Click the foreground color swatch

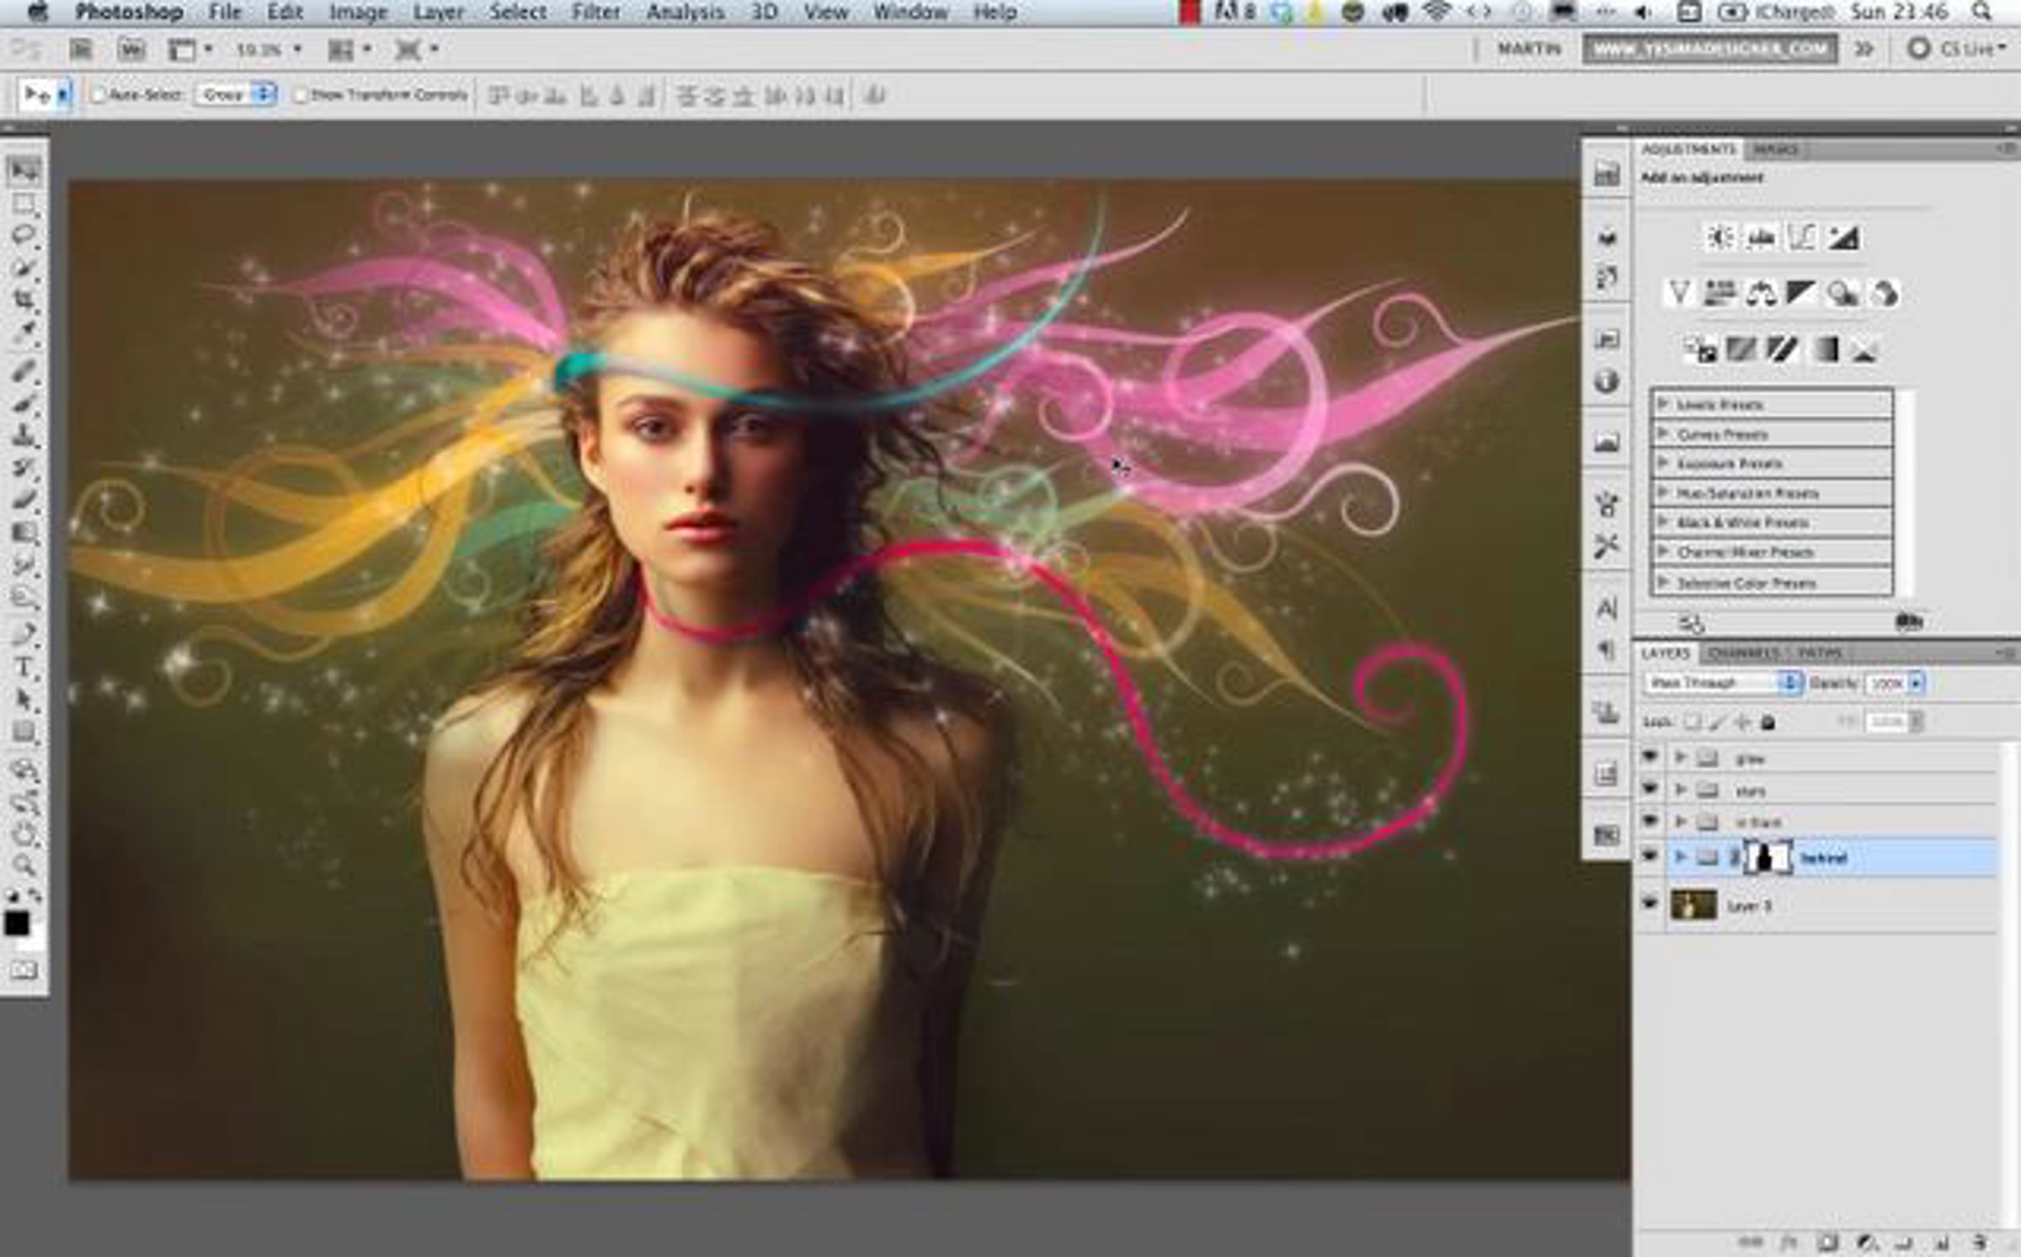click(x=15, y=924)
